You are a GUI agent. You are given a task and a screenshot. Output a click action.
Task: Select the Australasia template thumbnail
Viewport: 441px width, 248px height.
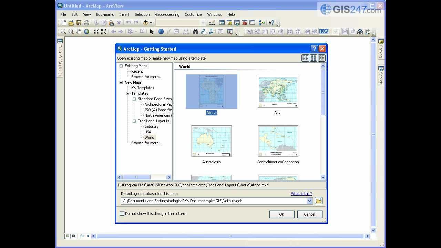pyautogui.click(x=212, y=141)
